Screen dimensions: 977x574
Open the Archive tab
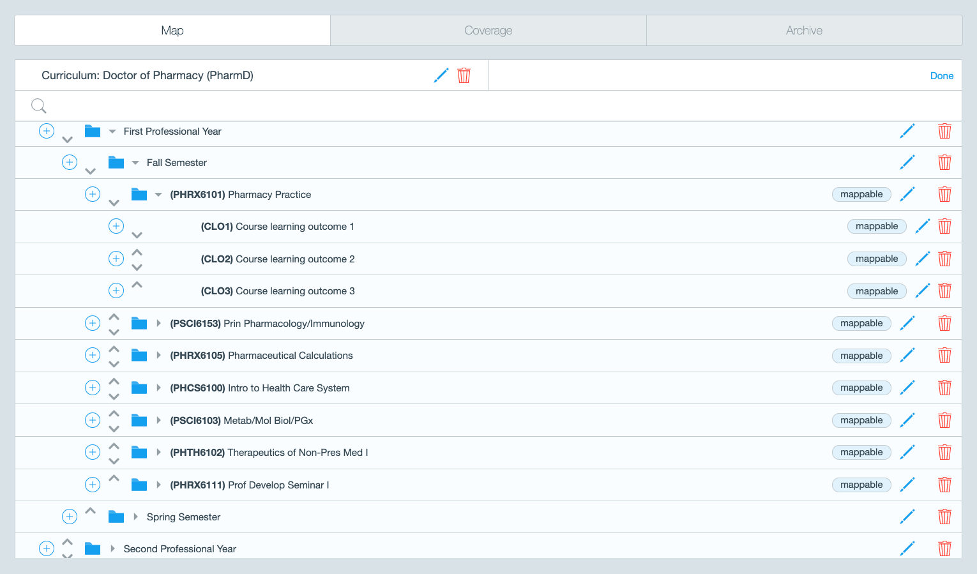click(805, 31)
